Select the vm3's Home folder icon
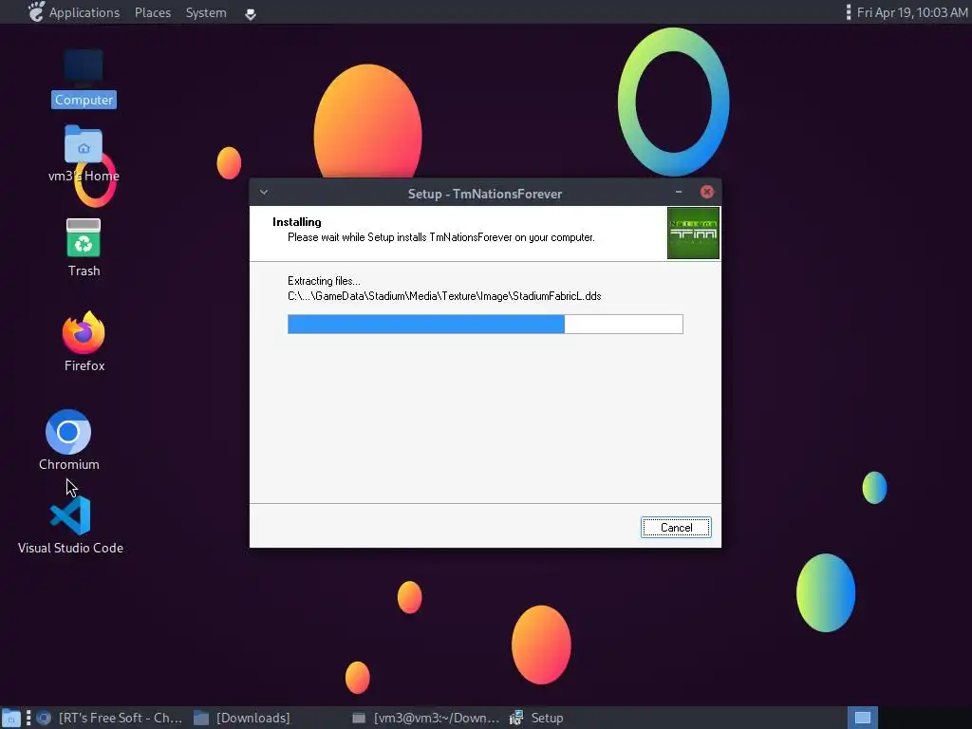This screenshot has height=729, width=972. (x=84, y=155)
